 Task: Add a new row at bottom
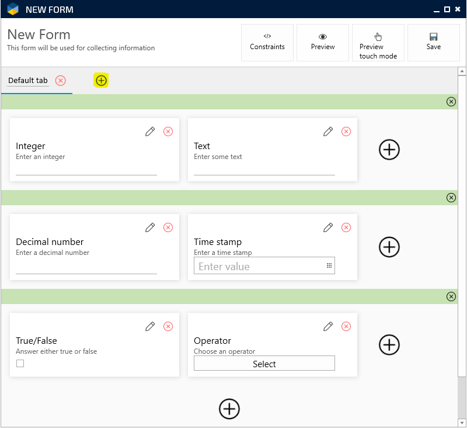coord(229,409)
